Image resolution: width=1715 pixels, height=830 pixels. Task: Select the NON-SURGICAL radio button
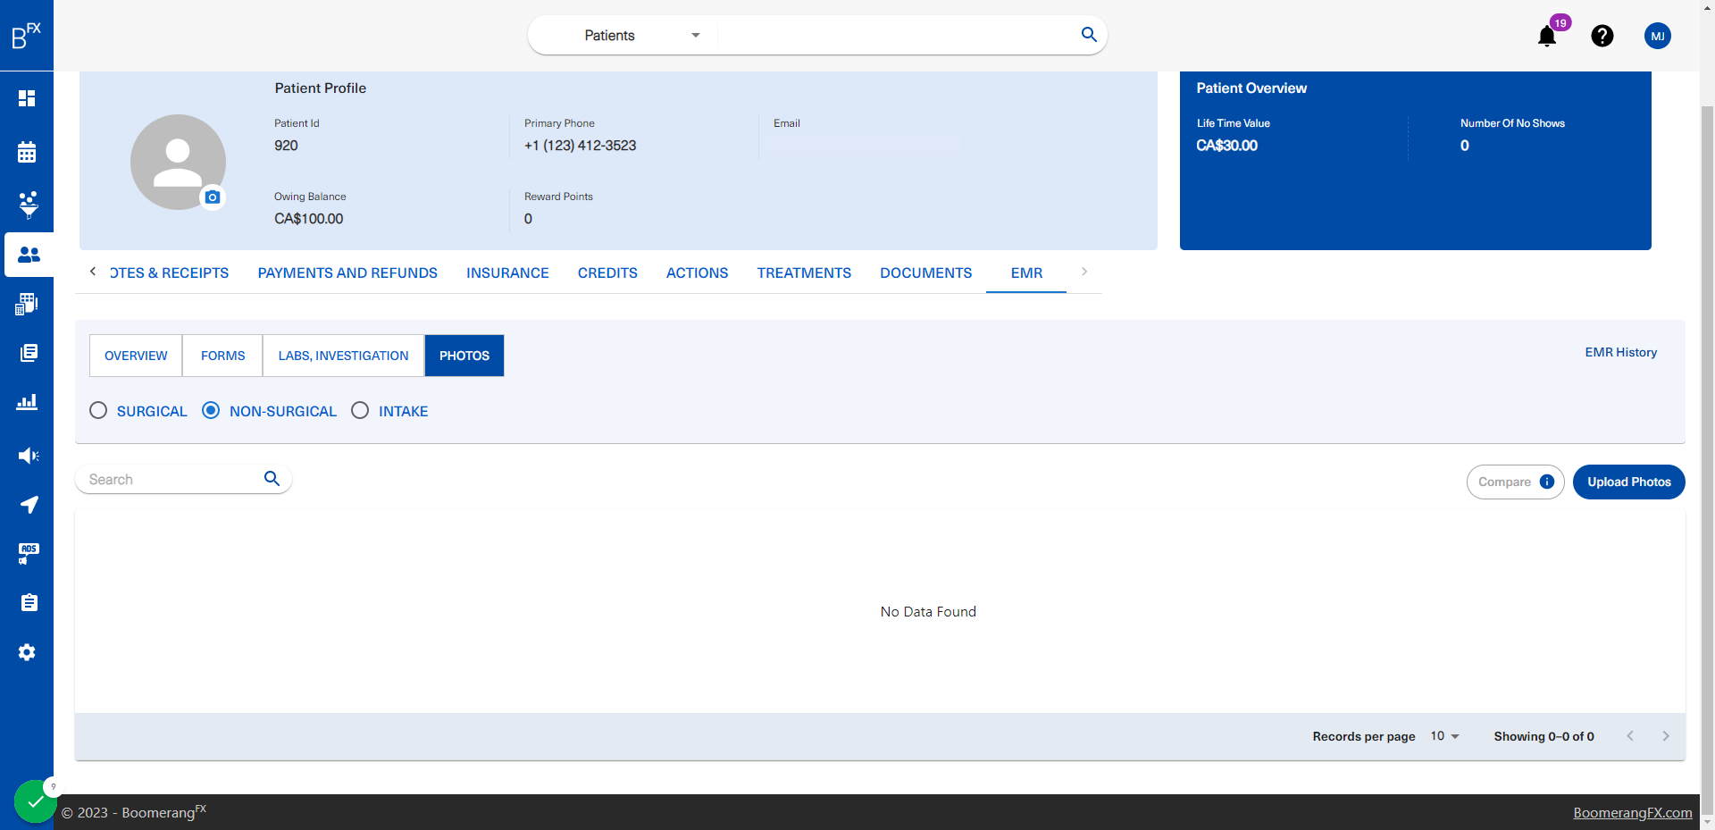(211, 410)
